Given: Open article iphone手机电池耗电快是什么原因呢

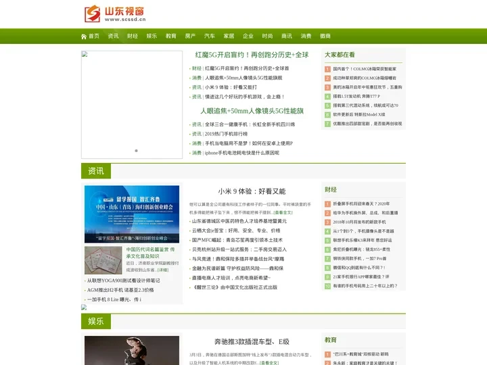Looking at the screenshot, I should point(242,153).
